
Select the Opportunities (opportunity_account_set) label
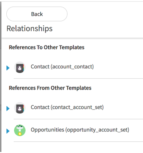(80, 130)
